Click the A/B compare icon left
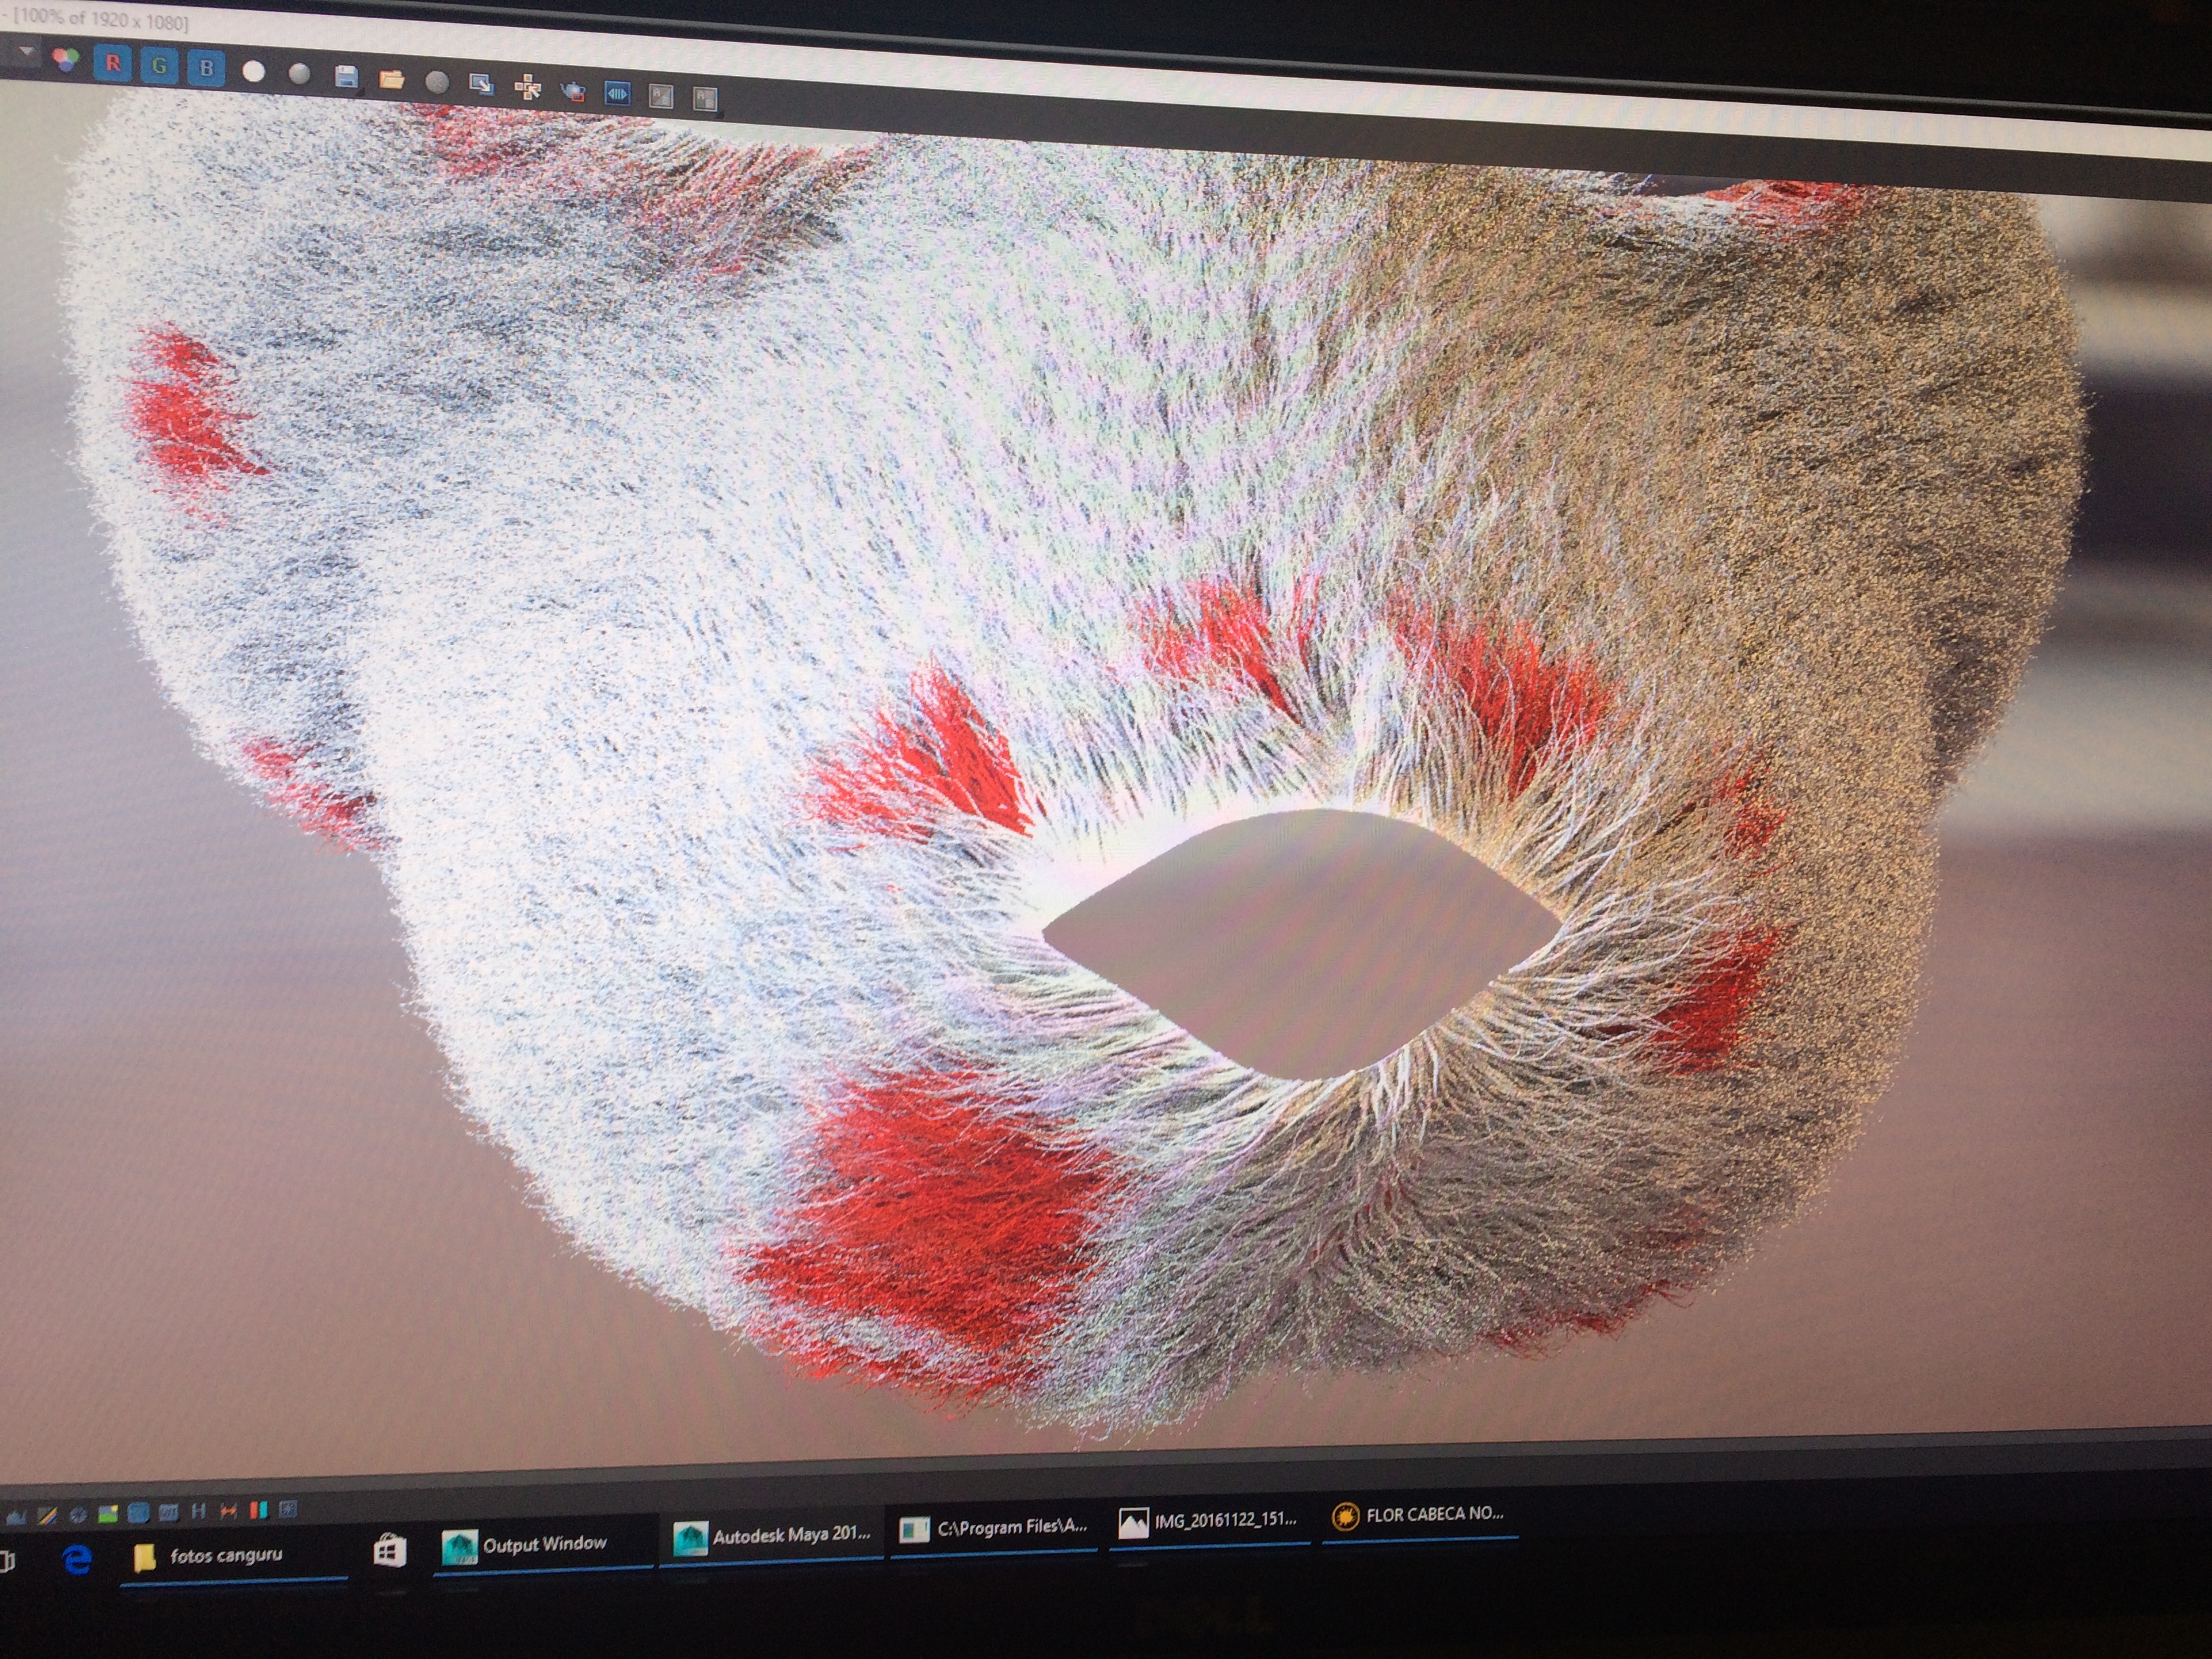The image size is (2212, 1659). [661, 96]
